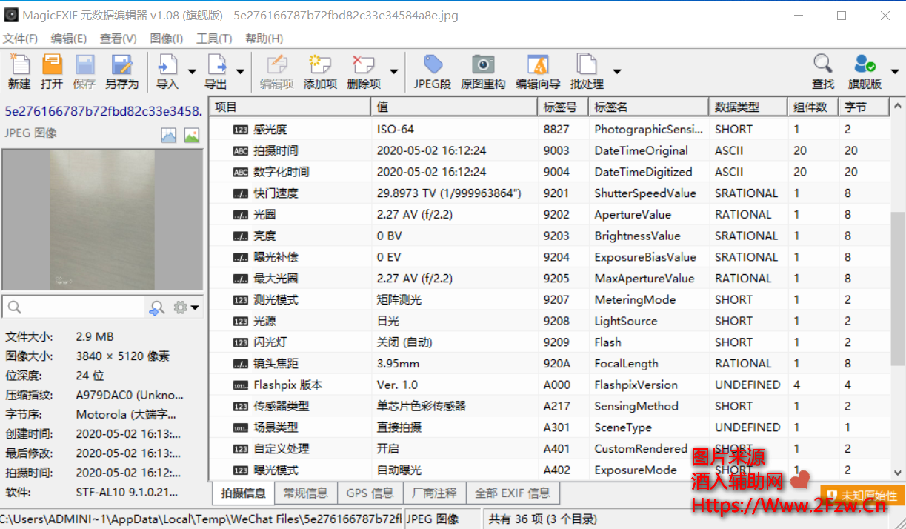Open 原图重构 (original image rebuild) tool
Screen dimensions: 906x529
tap(482, 71)
